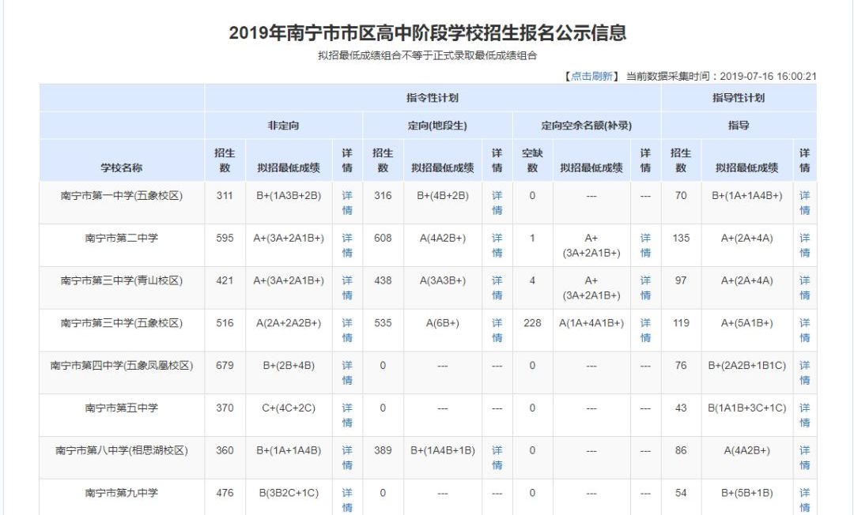
Task: Open 定向 详情 for 南宁市第二中学
Action: click(497, 246)
